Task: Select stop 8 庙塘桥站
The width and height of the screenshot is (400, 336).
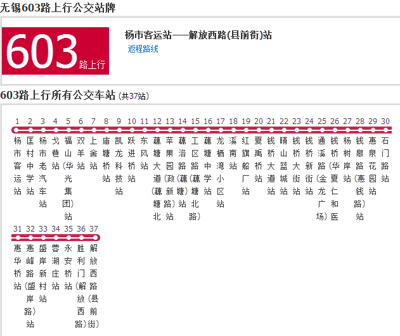Action: (106, 159)
